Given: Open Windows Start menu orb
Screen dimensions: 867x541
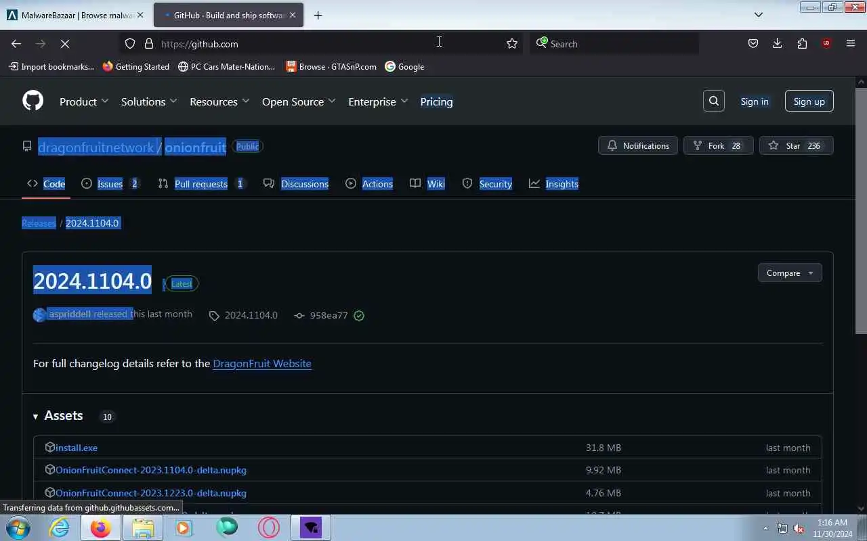Looking at the screenshot, I should pos(18,527).
